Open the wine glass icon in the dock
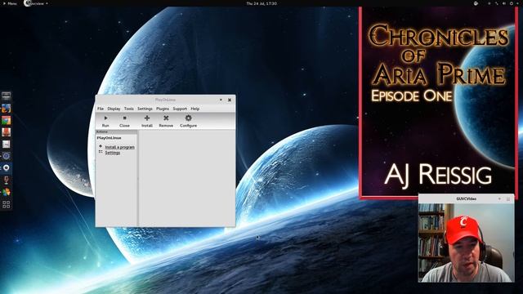 click(x=6, y=180)
